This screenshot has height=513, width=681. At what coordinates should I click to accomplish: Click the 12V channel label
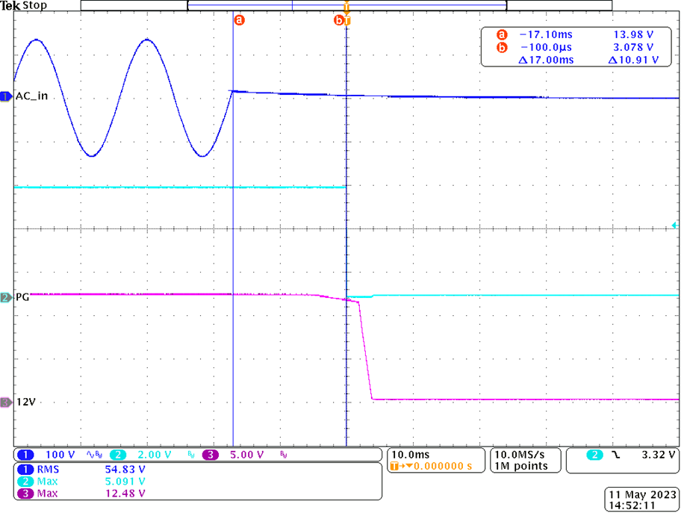pos(25,402)
